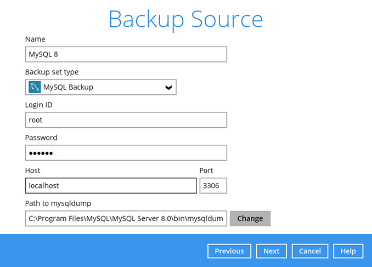Viewport: 372px width, 267px height.
Task: Click the Host label
Action: click(33, 171)
